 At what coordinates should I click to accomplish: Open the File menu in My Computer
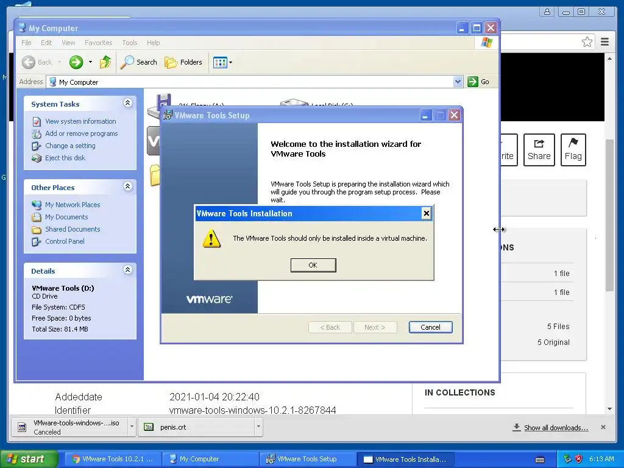(x=26, y=43)
